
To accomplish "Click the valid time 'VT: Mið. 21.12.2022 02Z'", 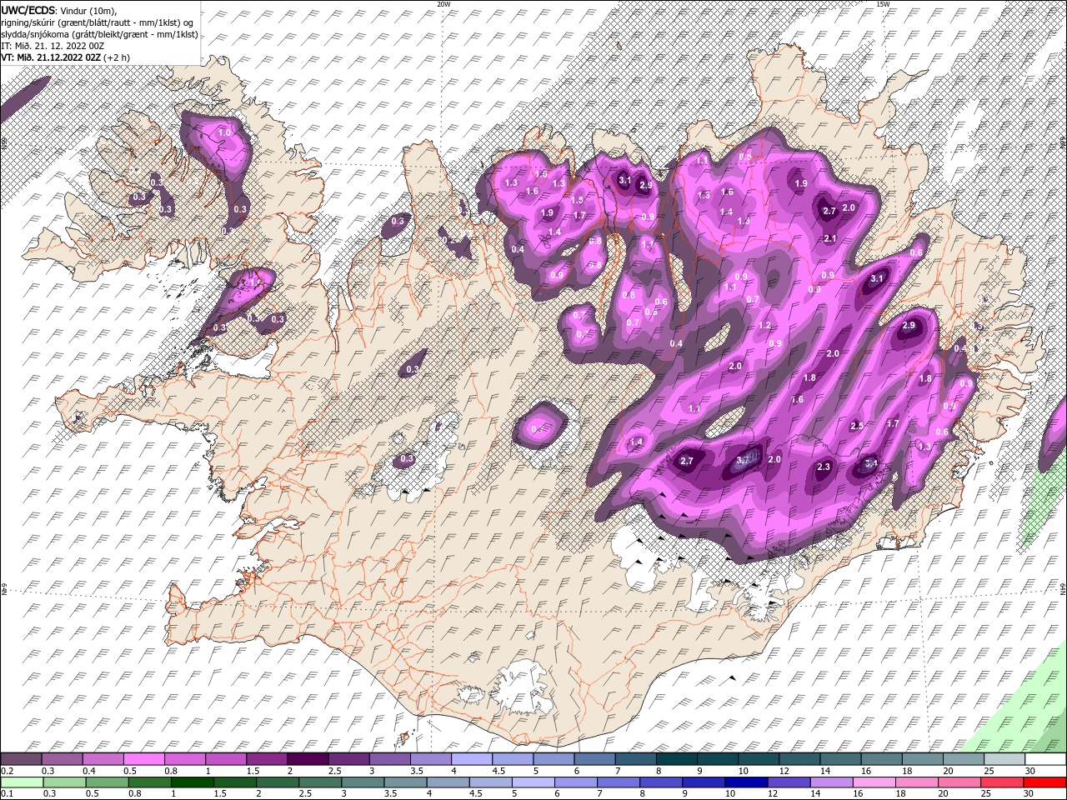I will point(51,57).
